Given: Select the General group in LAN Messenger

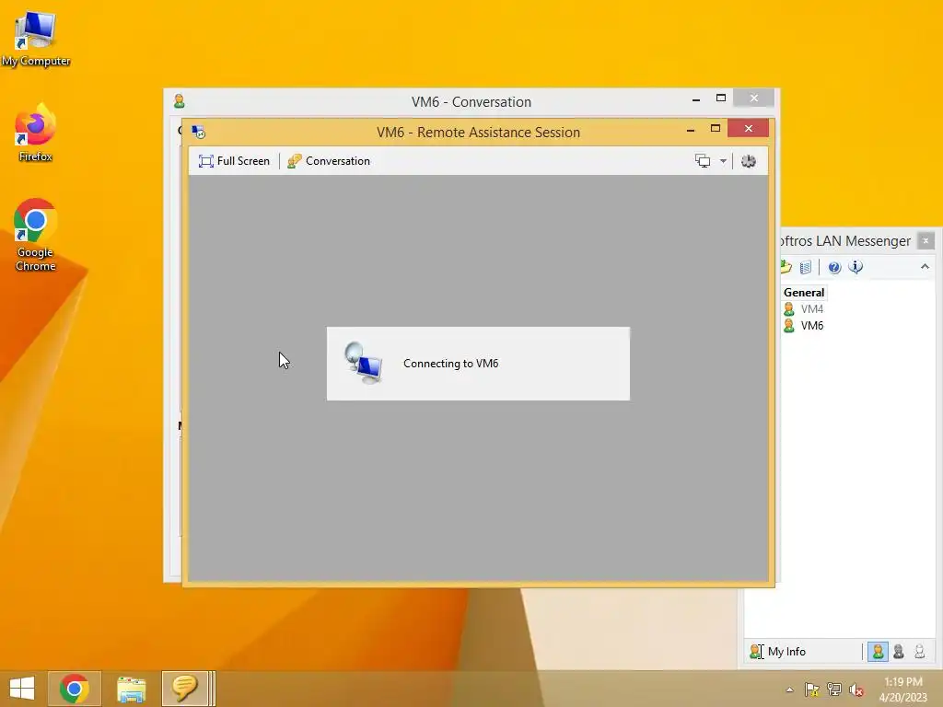Looking at the screenshot, I should pyautogui.click(x=803, y=293).
